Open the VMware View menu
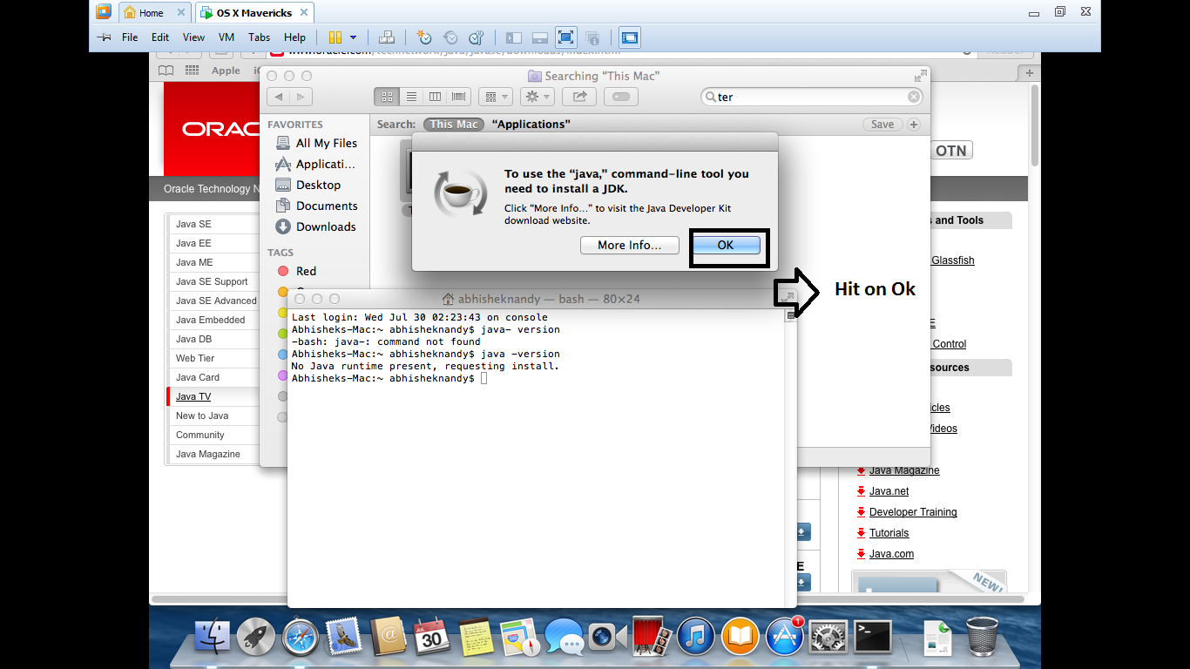The height and width of the screenshot is (669, 1190). pos(193,37)
